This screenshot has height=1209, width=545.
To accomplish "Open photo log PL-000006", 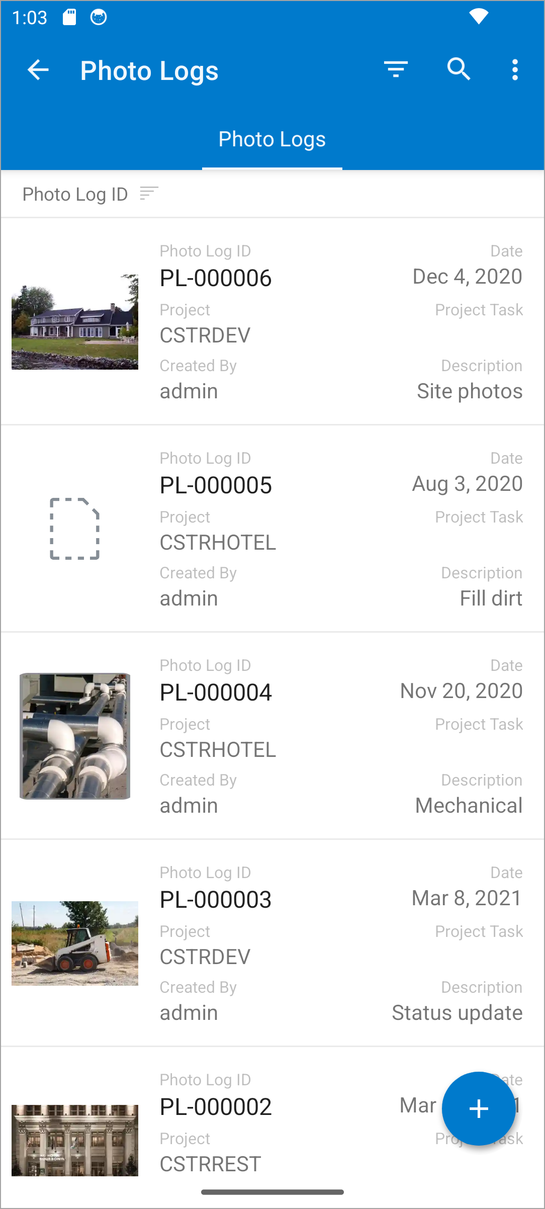I will coord(216,278).
